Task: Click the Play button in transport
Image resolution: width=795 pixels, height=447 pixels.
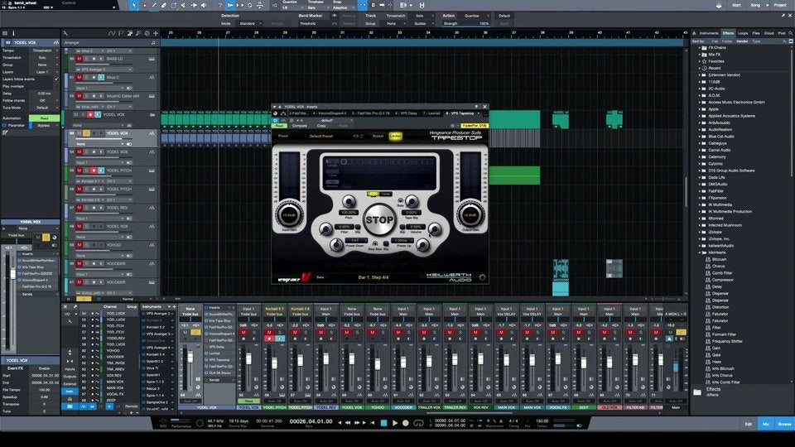Action: [395, 423]
